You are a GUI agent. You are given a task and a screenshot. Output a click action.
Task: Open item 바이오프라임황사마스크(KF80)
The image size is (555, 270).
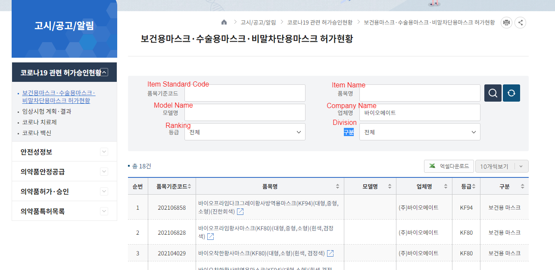pos(265,232)
